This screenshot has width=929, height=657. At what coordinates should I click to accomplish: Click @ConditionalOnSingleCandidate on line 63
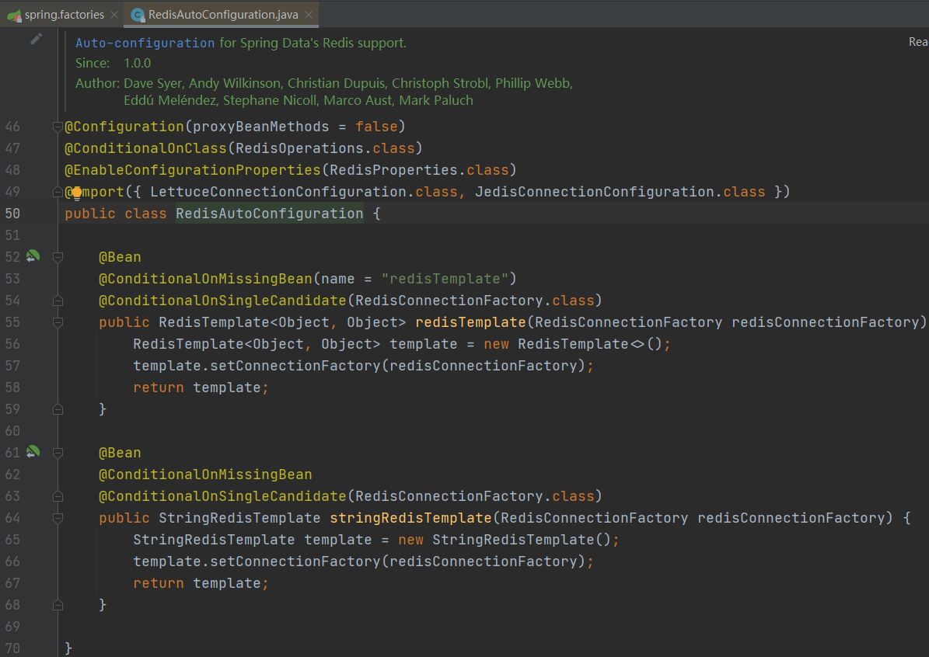click(222, 496)
